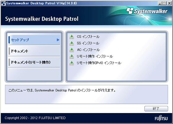The height and width of the screenshot is (124, 173).
Task: Close the installer window with X
Action: (169, 3)
